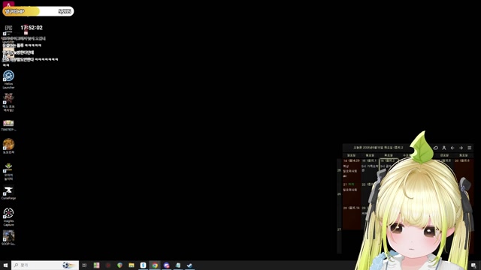Switch to Google Chrome on the taskbar
481x270 pixels.
155,265
